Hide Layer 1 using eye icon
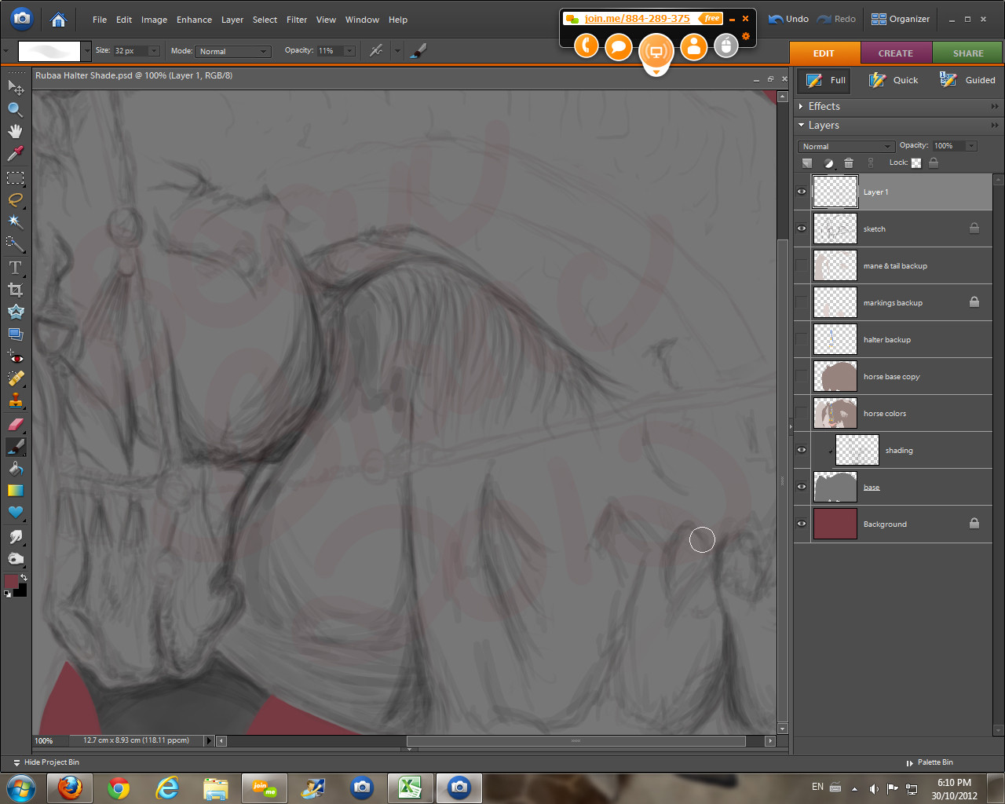 pos(802,192)
